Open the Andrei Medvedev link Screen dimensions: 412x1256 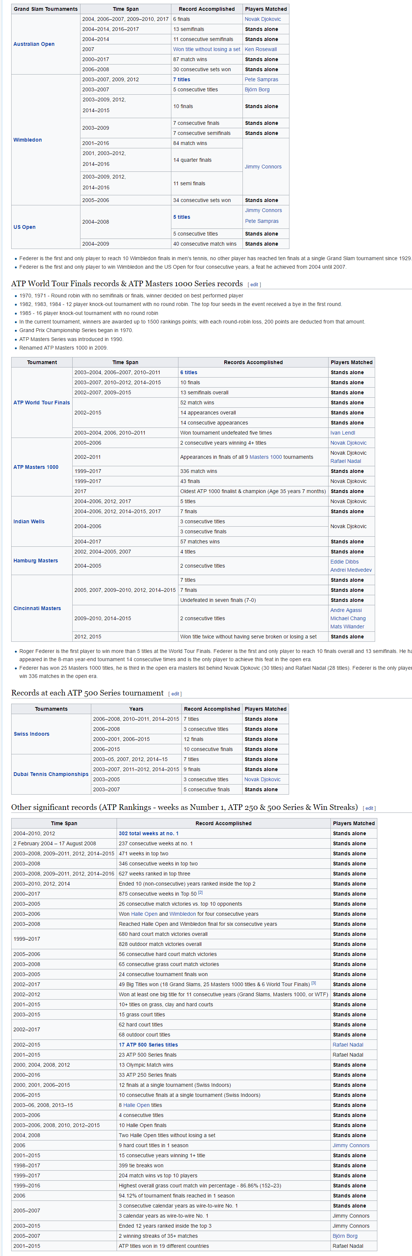pos(351,570)
